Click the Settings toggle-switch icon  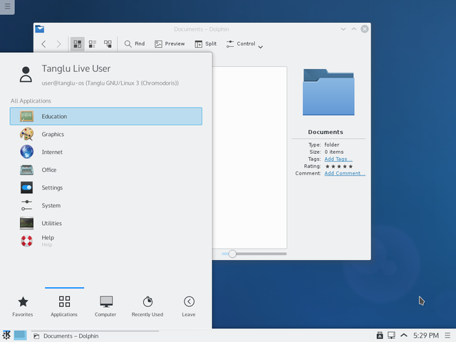tap(27, 187)
